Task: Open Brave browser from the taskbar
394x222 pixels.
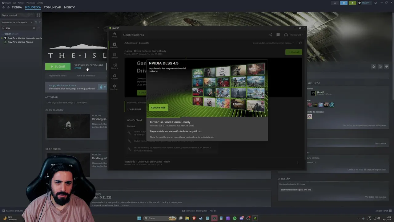Action: pyautogui.click(x=194, y=218)
